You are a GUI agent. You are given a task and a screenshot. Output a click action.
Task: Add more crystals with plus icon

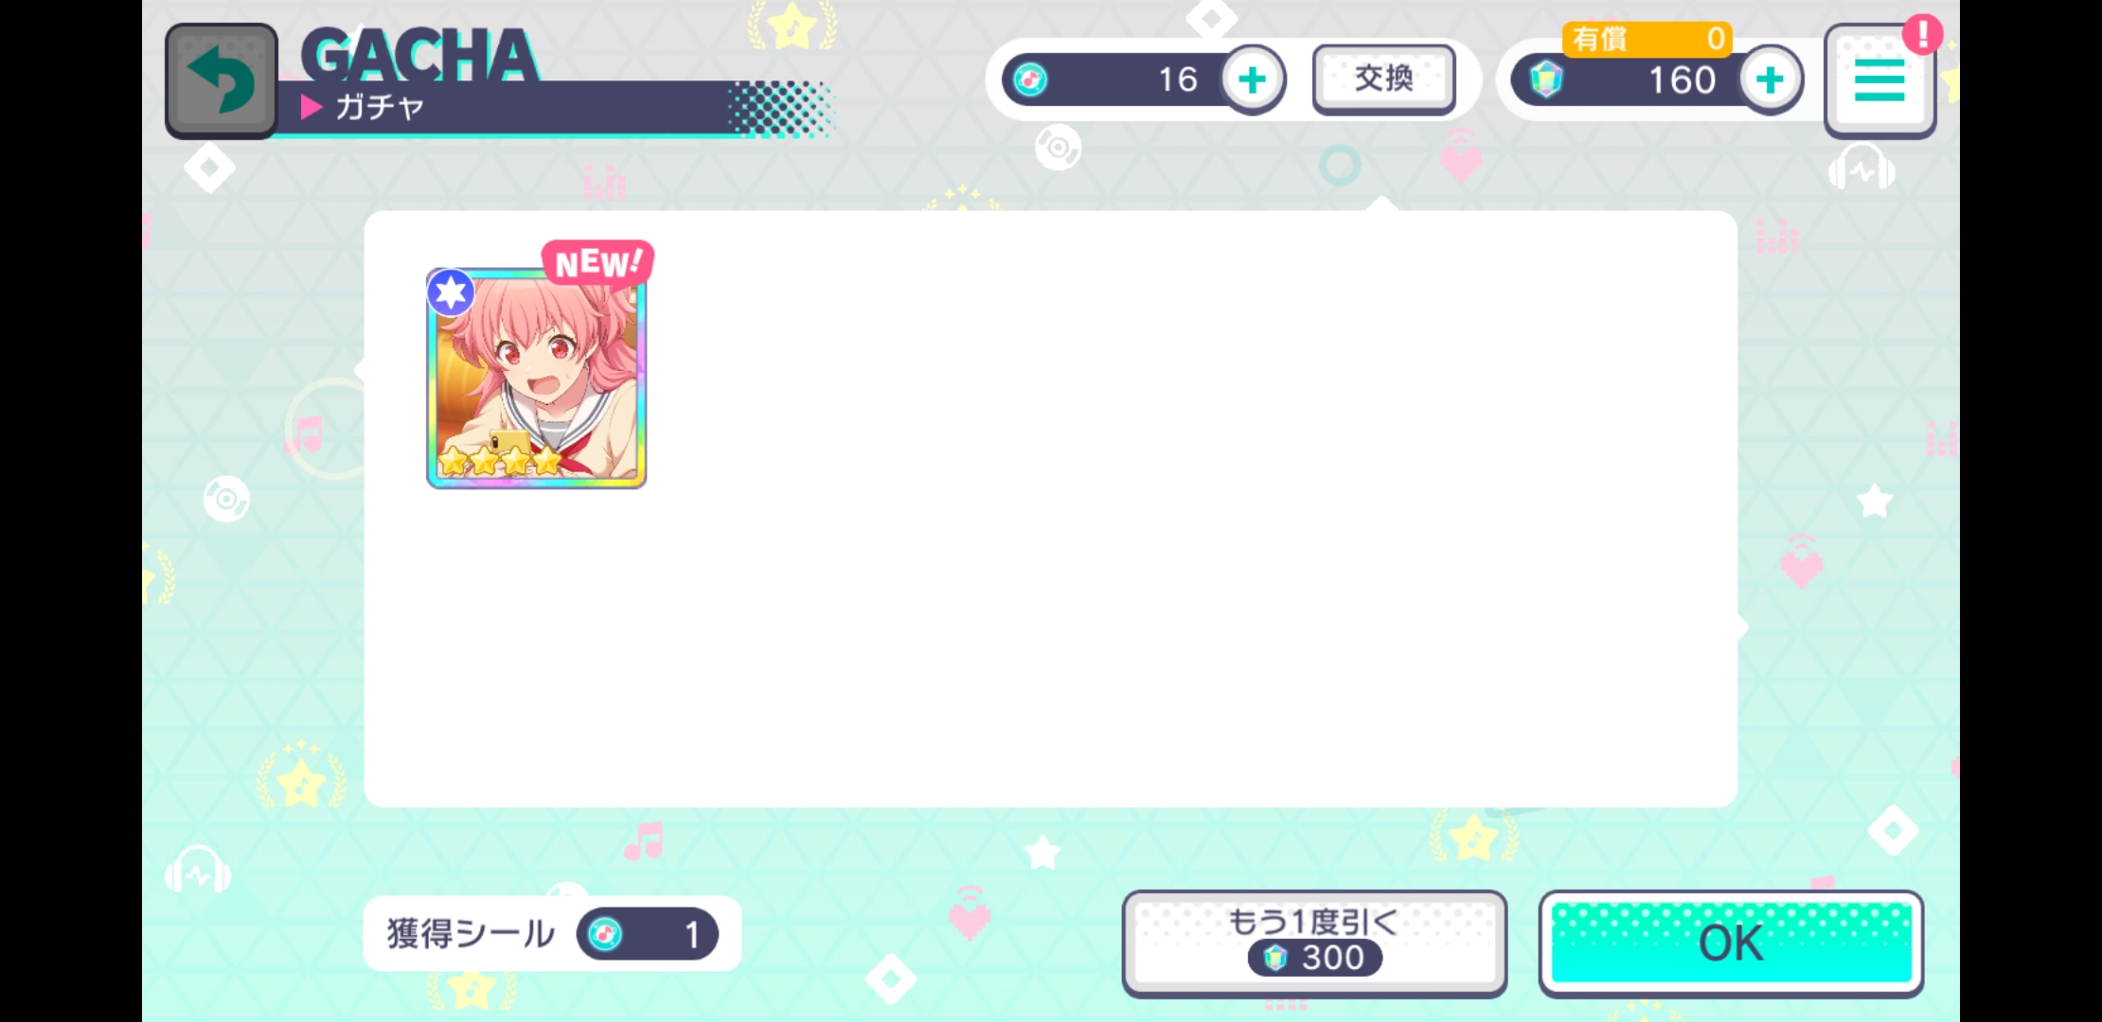click(x=1770, y=79)
